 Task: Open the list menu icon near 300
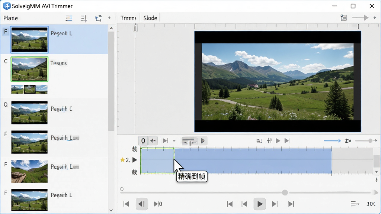355,204
